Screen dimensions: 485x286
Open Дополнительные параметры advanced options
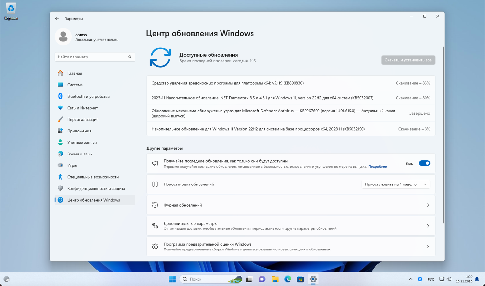(x=291, y=226)
